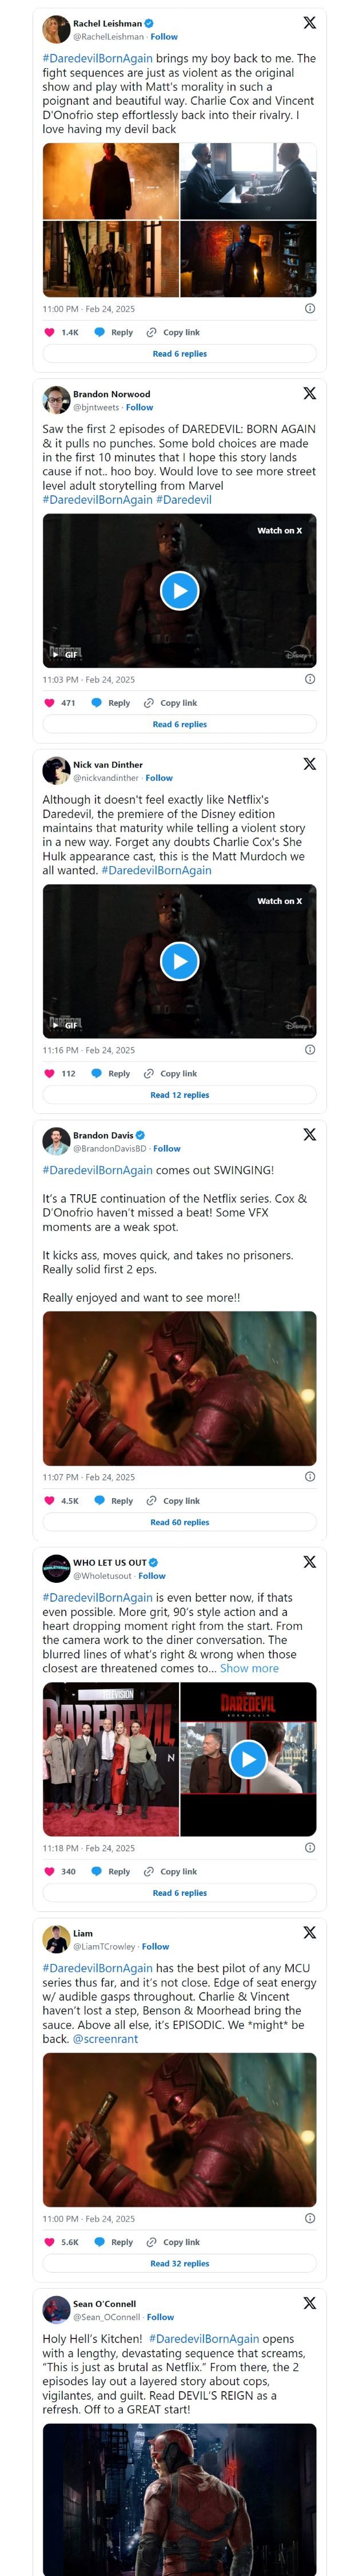Open Brandon Davis's Daredevil image
Image resolution: width=347 pixels, height=2576 pixels.
click(180, 1388)
